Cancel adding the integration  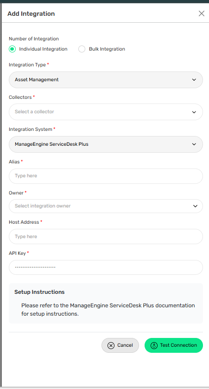coord(120,345)
